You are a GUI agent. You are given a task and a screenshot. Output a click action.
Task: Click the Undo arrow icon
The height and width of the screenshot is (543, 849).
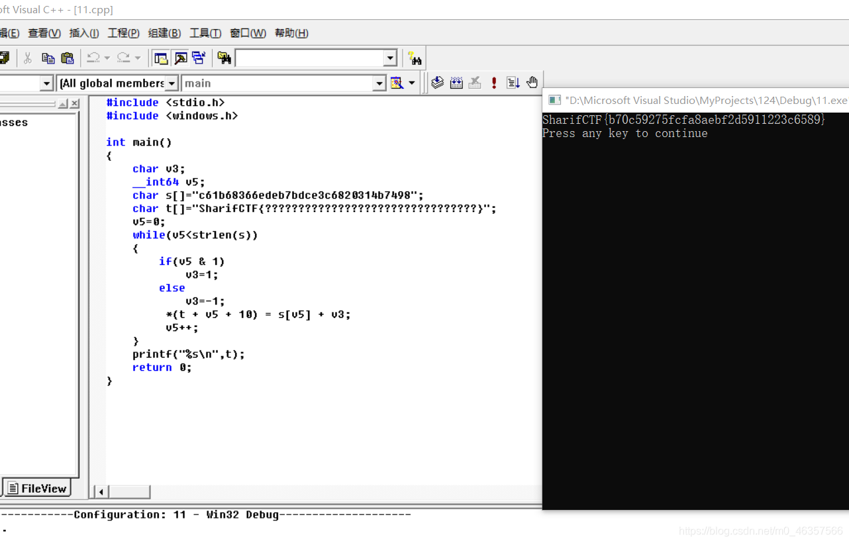coord(93,58)
